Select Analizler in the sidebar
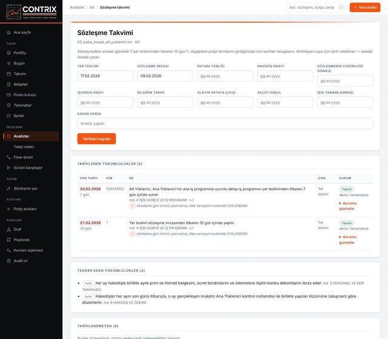Screen dimensions: 388x339 [x=31, y=136]
